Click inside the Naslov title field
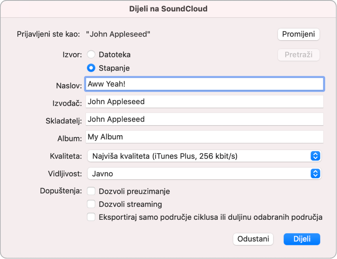337x259 pixels. click(203, 84)
